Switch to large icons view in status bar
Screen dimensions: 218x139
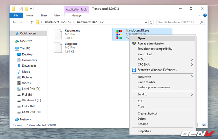(x=203, y=125)
